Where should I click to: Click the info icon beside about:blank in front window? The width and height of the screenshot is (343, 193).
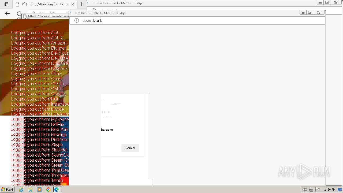(77, 20)
